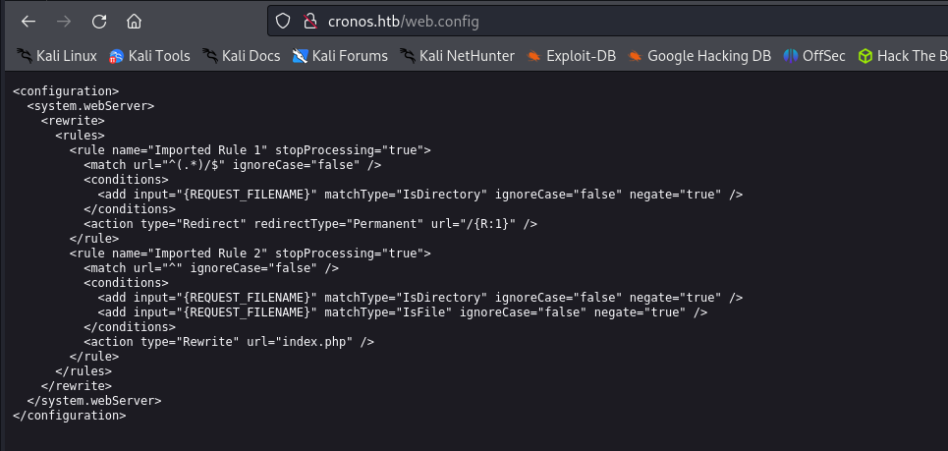Open the Kali Linux bookmark
The height and width of the screenshot is (451, 948).
[56, 56]
